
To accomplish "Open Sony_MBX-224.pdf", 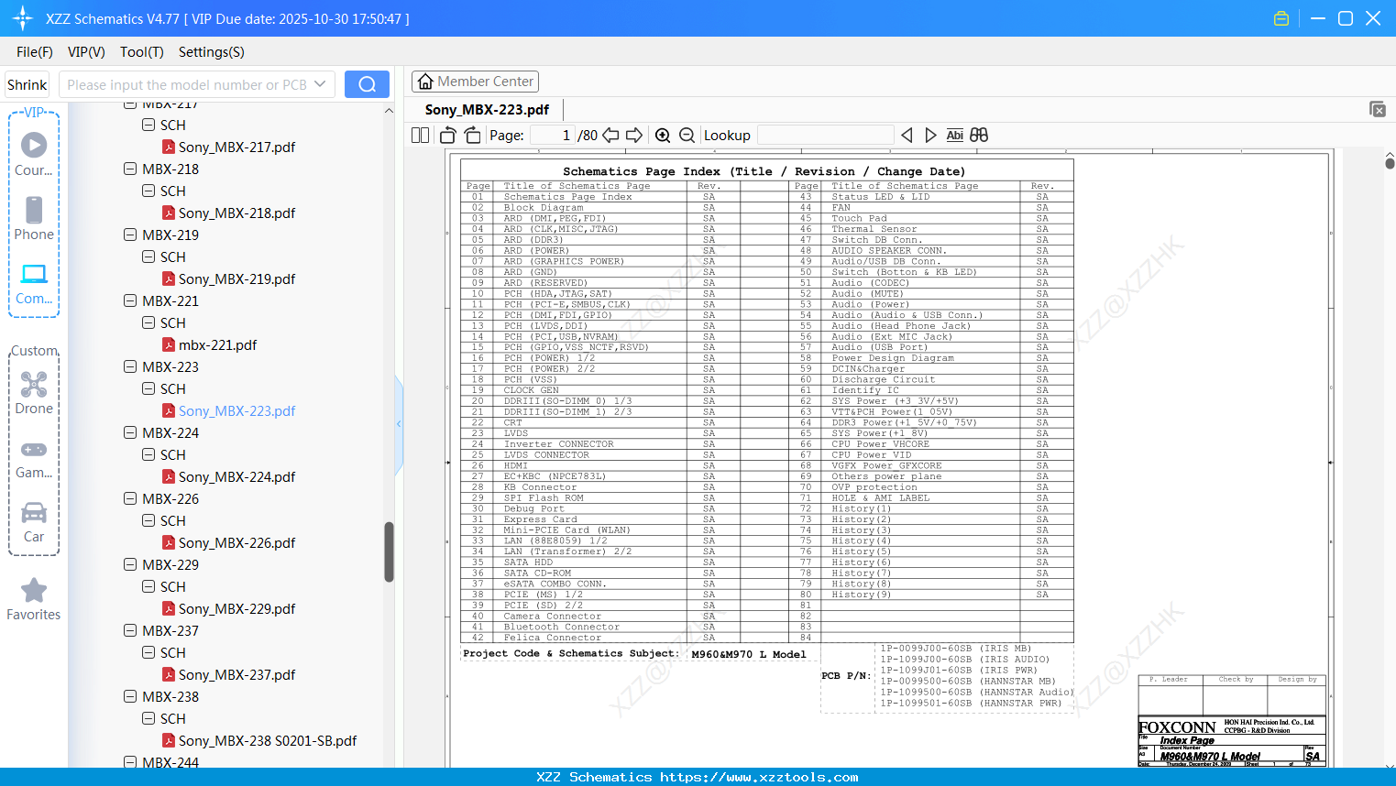I will pos(236,476).
